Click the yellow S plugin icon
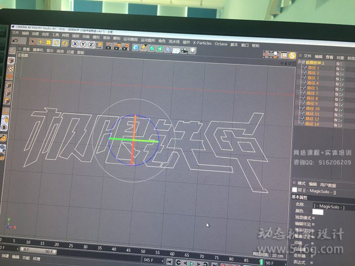The height and width of the screenshot is (266, 355). coord(292,55)
